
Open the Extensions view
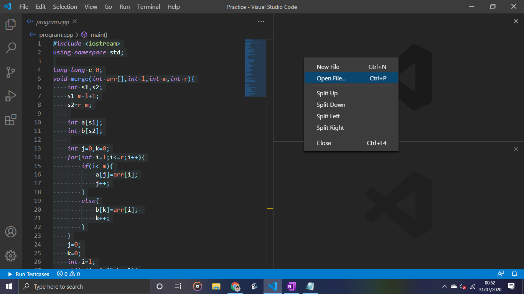click(x=11, y=120)
